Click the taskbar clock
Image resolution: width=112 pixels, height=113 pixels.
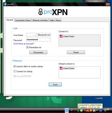[107, 110]
